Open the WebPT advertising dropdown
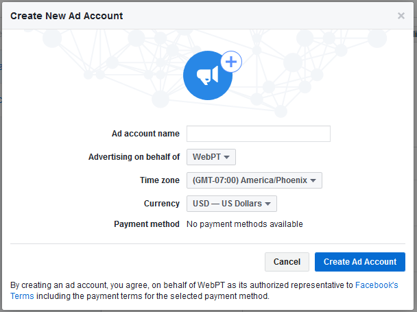Image resolution: width=417 pixels, height=312 pixels. [211, 157]
